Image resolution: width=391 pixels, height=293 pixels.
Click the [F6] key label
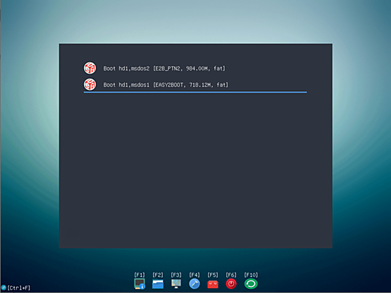coord(231,275)
